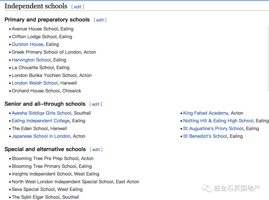Click the Primary and preparatory schools heading
This screenshot has height=200, width=269.
[47, 20]
